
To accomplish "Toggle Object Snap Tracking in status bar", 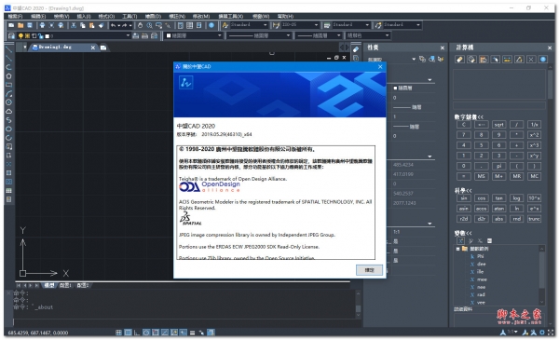I will tap(165, 333).
